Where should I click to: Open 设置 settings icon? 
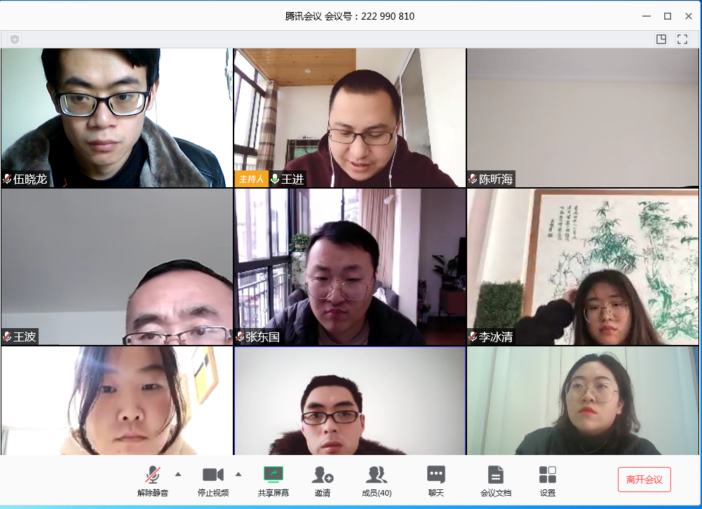coord(548,481)
